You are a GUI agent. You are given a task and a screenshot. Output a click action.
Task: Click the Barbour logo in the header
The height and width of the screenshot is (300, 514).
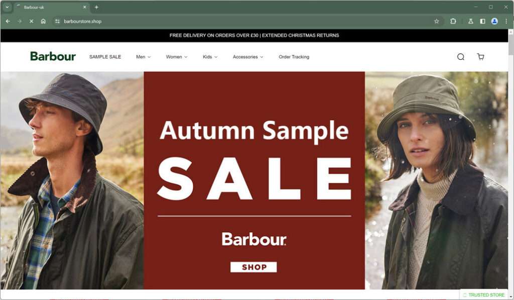coord(53,56)
